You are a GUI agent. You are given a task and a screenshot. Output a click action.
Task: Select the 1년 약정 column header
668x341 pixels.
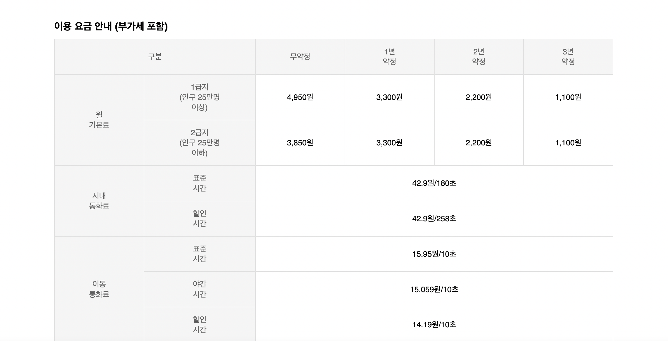click(x=389, y=57)
